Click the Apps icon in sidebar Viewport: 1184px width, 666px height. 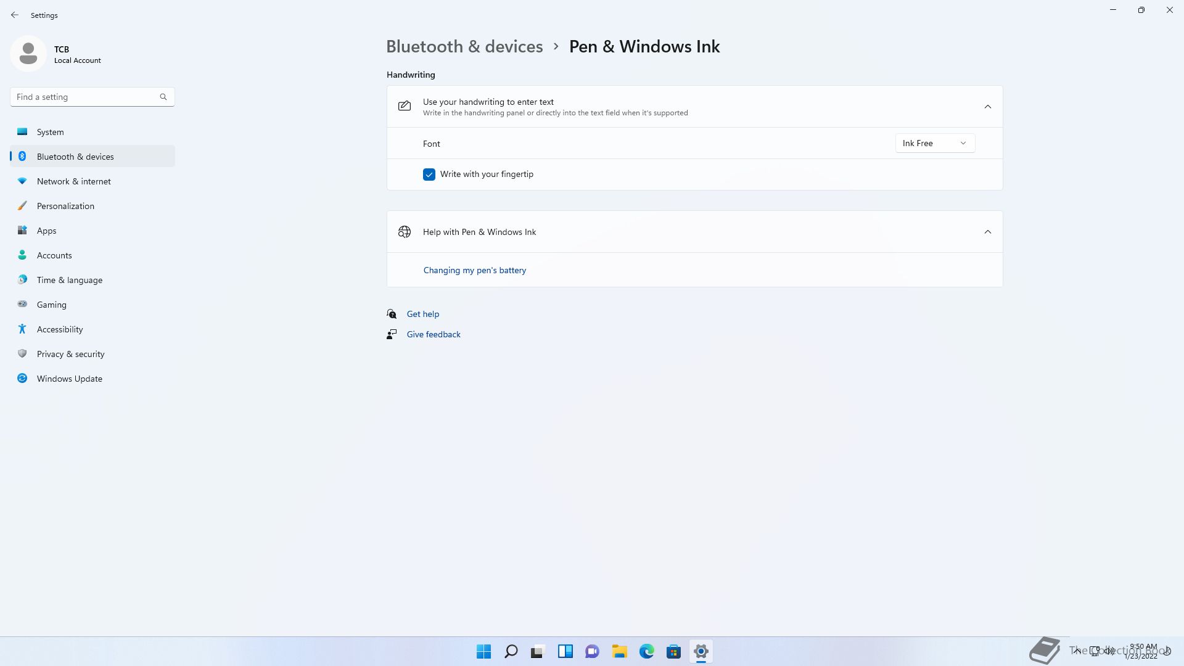(22, 230)
